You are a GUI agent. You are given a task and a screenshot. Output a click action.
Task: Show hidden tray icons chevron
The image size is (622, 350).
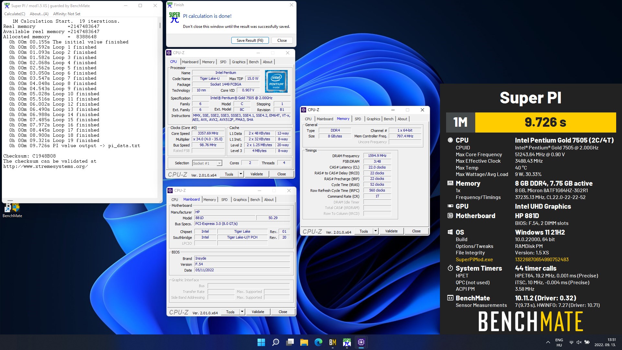tap(548, 342)
